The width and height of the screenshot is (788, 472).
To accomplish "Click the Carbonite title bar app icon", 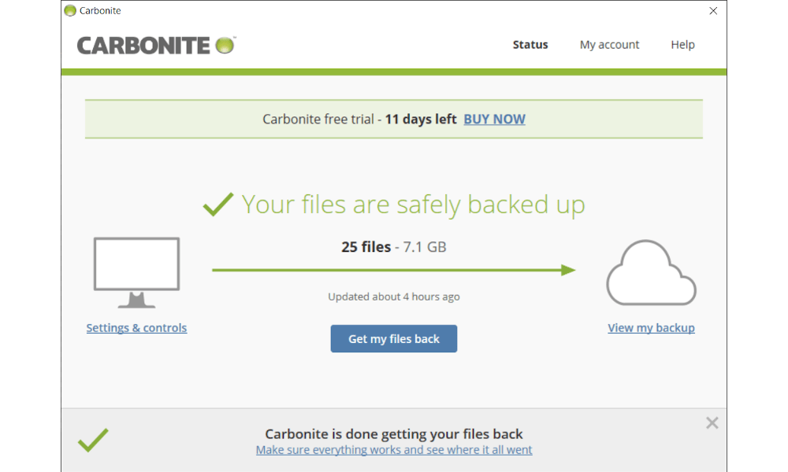I will point(70,10).
